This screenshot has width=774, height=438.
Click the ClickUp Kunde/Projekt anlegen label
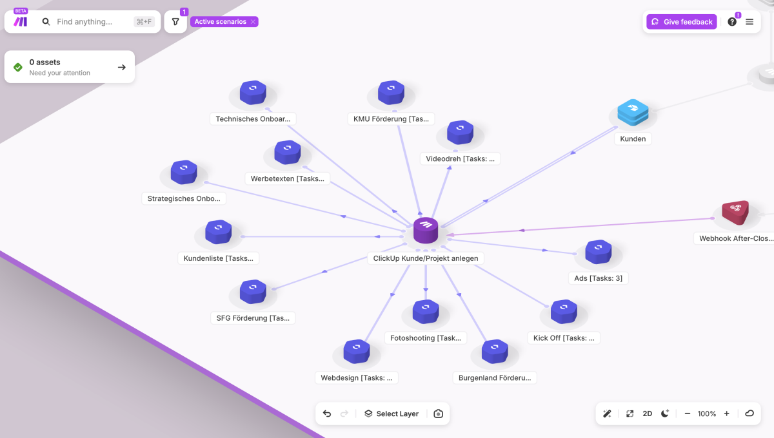point(426,258)
